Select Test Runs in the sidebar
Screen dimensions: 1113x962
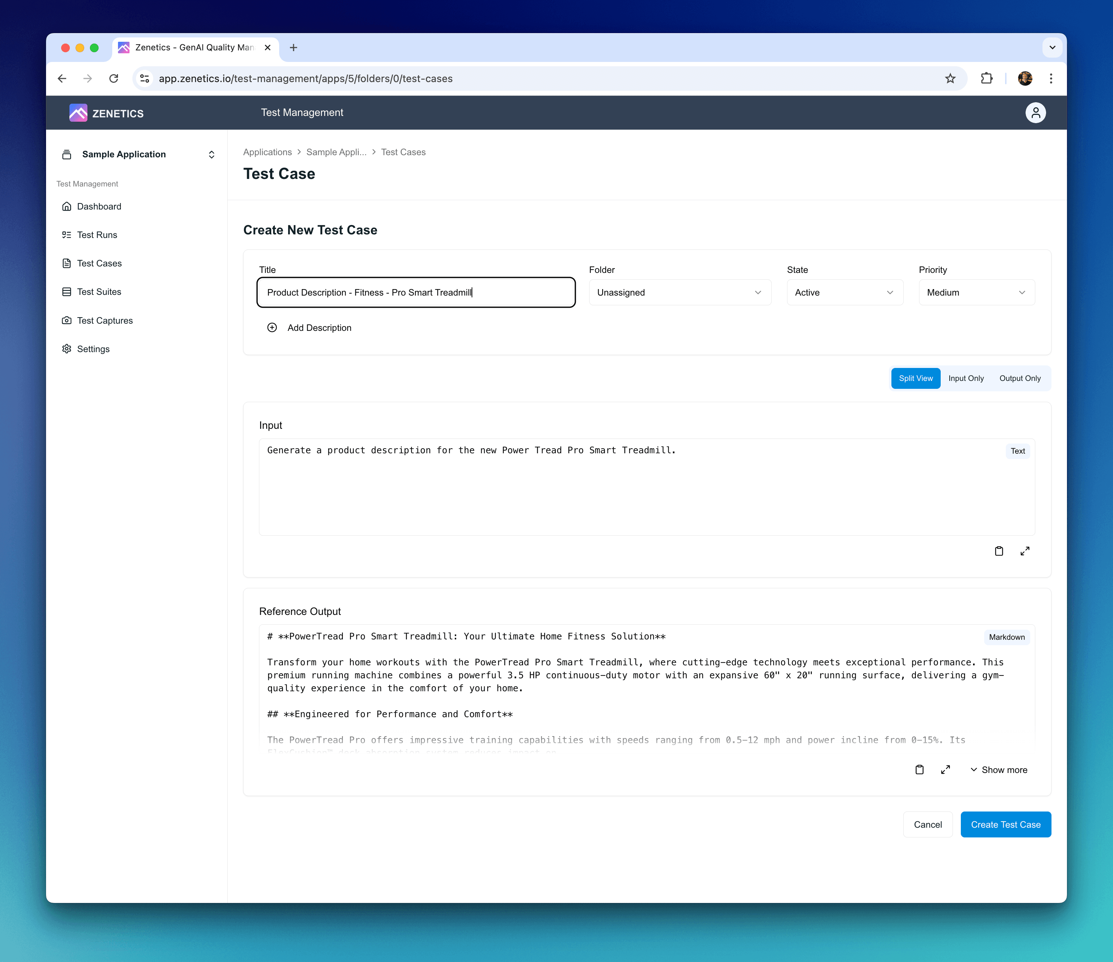[97, 235]
